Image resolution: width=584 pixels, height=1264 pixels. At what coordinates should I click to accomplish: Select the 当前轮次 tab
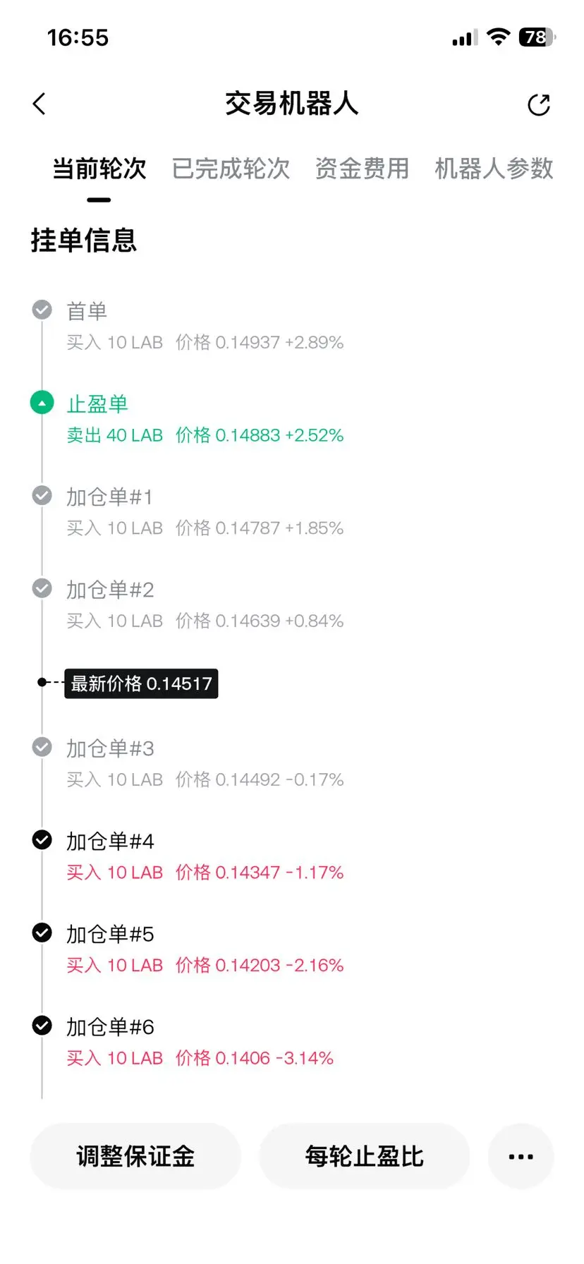[x=99, y=169]
